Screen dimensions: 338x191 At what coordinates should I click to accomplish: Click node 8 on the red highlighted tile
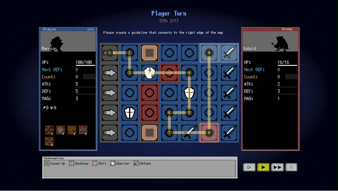click(x=209, y=132)
